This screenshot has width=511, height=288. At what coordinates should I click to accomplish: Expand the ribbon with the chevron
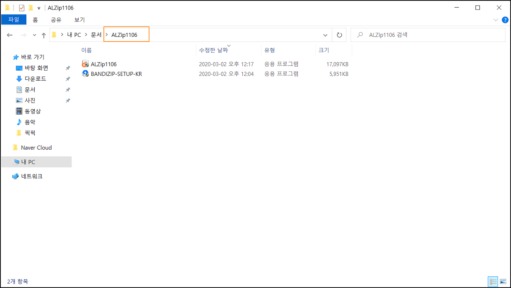pos(495,20)
